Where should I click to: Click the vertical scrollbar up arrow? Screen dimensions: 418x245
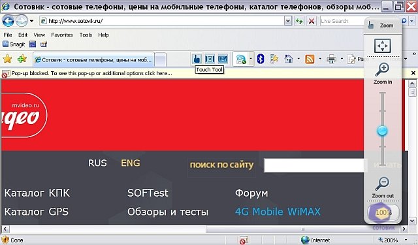coord(412,84)
